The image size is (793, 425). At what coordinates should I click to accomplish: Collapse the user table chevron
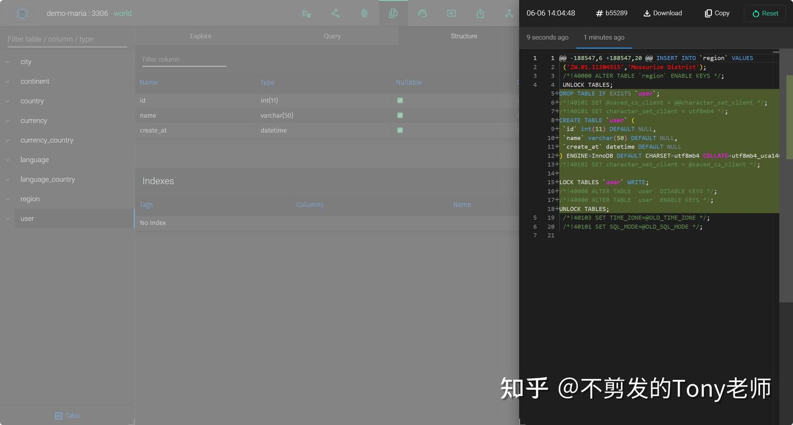7,219
